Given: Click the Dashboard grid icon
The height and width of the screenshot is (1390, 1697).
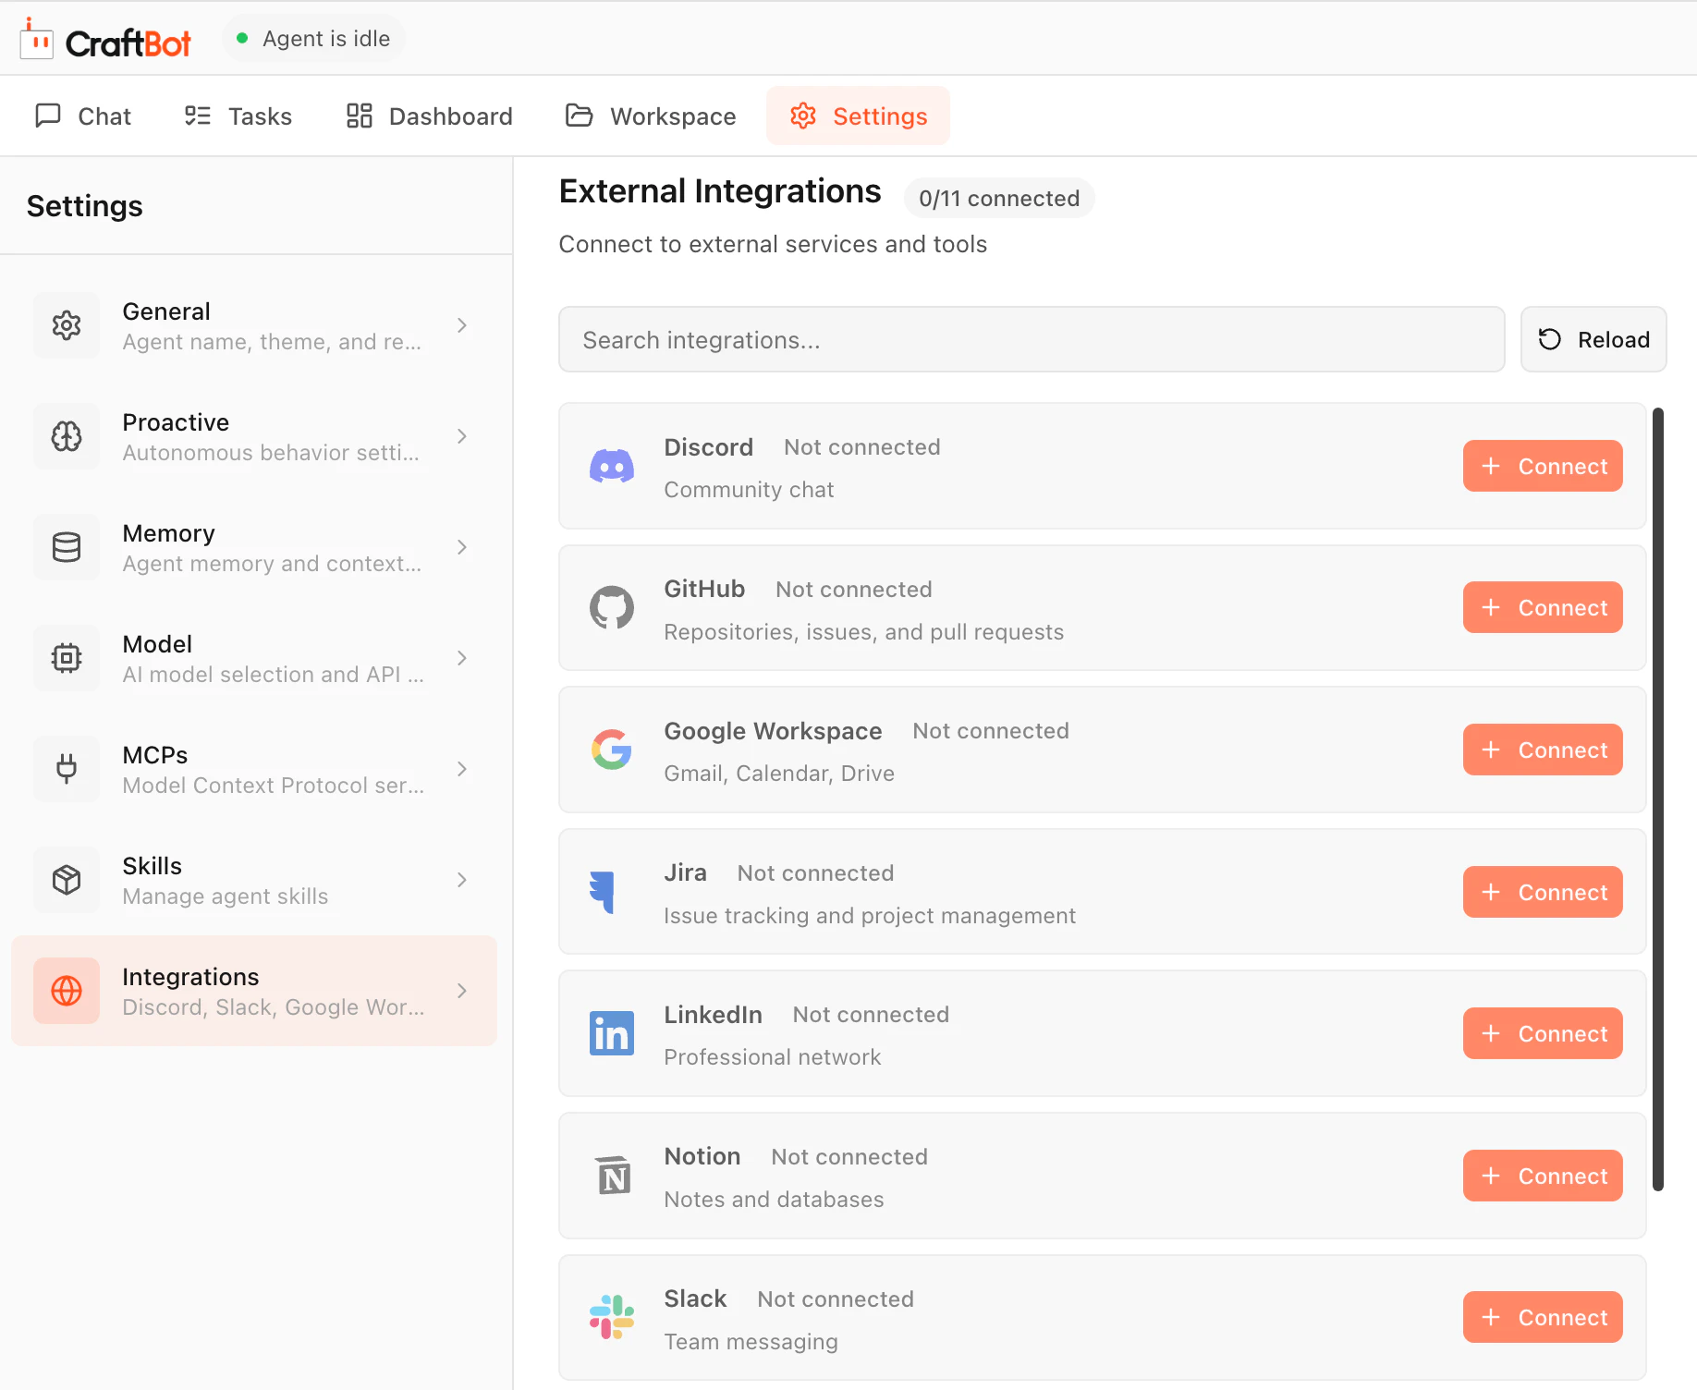Looking at the screenshot, I should click(x=359, y=116).
